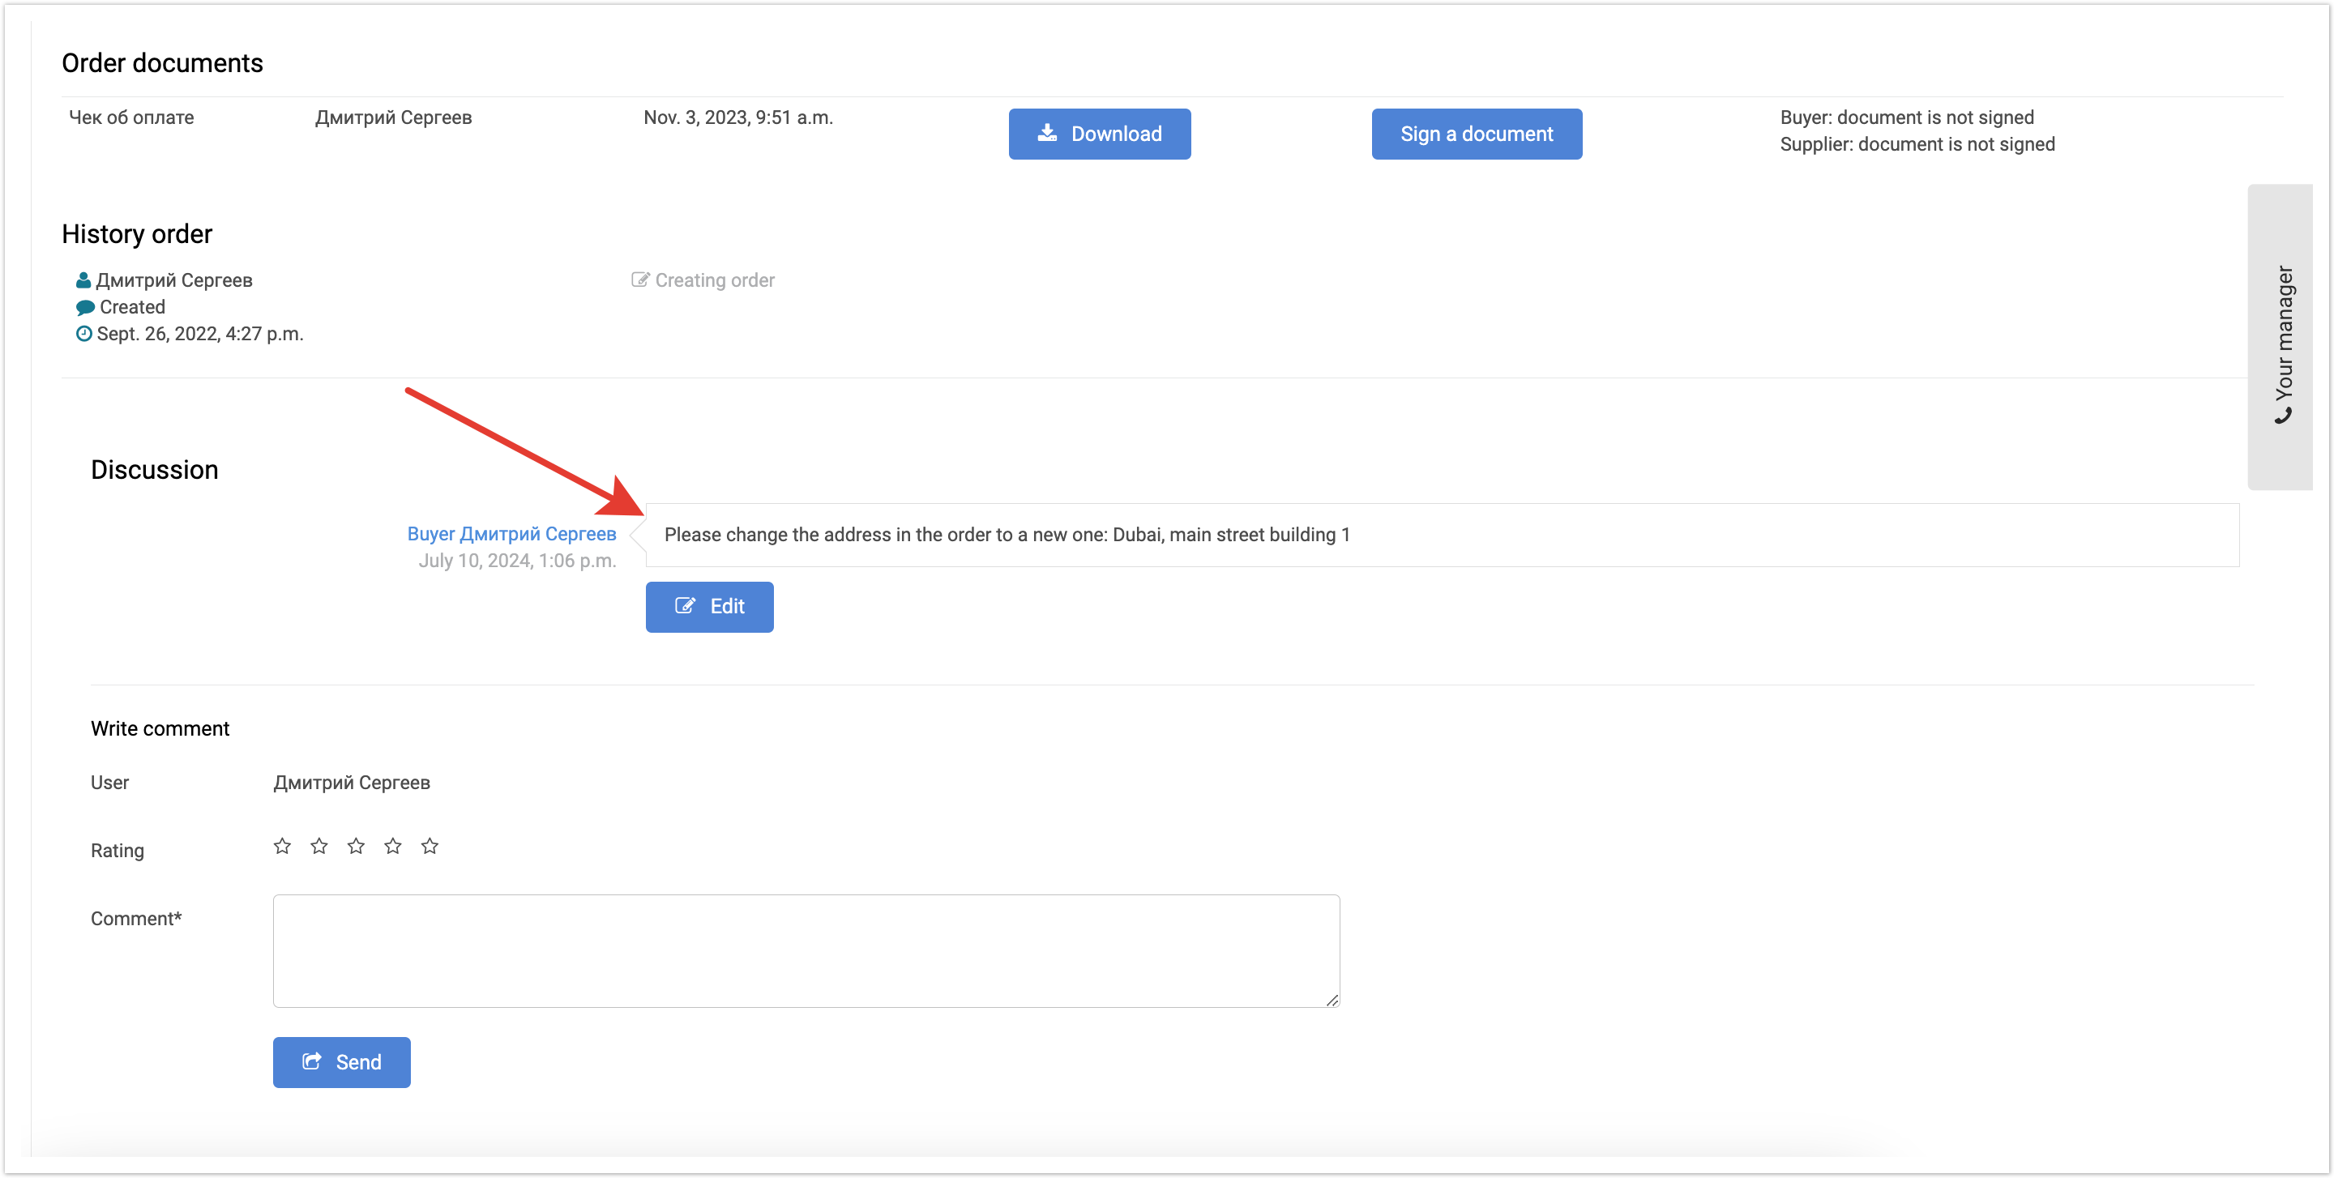Open Buyer Дмитрий Сергеев profile link
The height and width of the screenshot is (1178, 2334).
pos(511,533)
